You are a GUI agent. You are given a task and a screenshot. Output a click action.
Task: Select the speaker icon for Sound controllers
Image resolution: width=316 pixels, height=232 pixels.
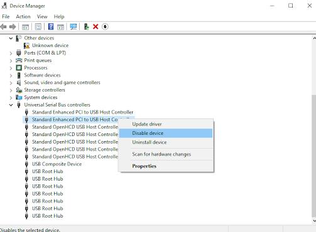coord(19,83)
